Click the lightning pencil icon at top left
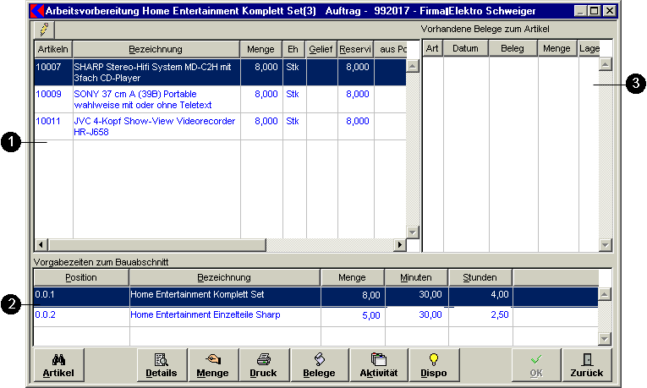The image size is (647, 388). point(44,29)
